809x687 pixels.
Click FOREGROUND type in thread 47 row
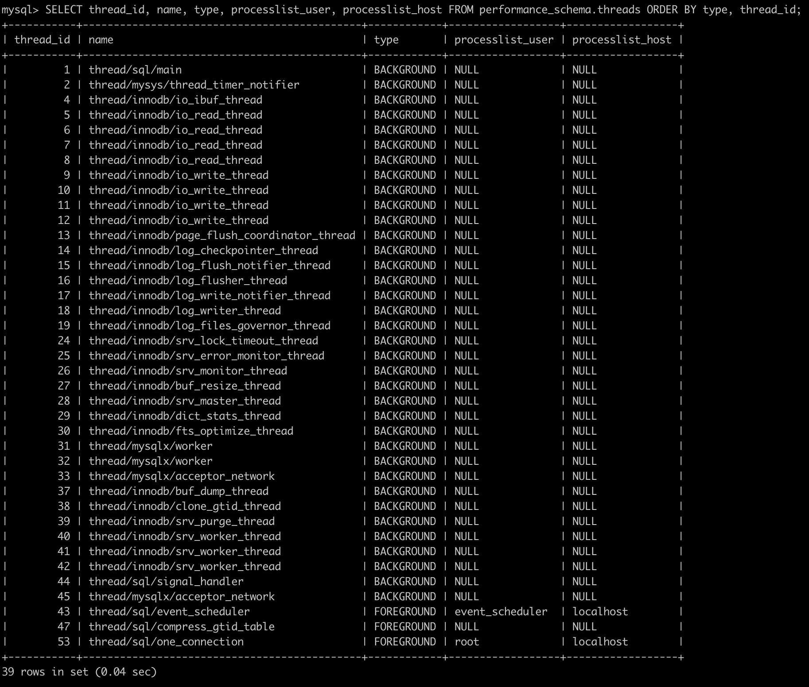point(405,627)
